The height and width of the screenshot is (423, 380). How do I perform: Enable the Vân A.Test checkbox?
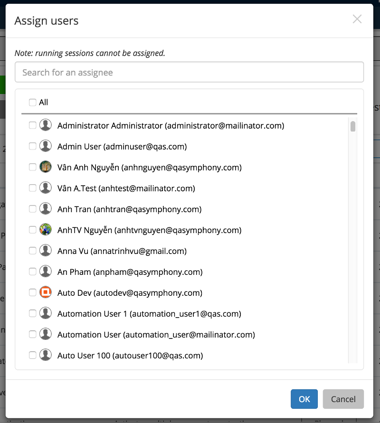coord(32,188)
